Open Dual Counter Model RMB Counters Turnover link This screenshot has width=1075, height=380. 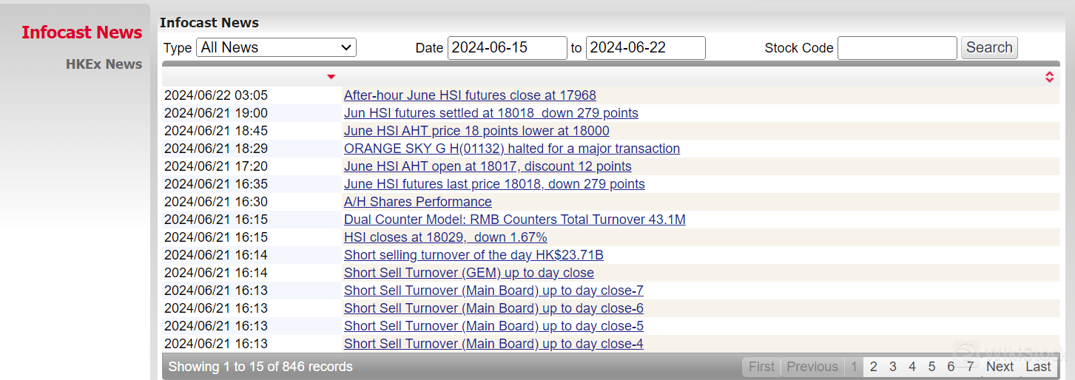pyautogui.click(x=514, y=220)
